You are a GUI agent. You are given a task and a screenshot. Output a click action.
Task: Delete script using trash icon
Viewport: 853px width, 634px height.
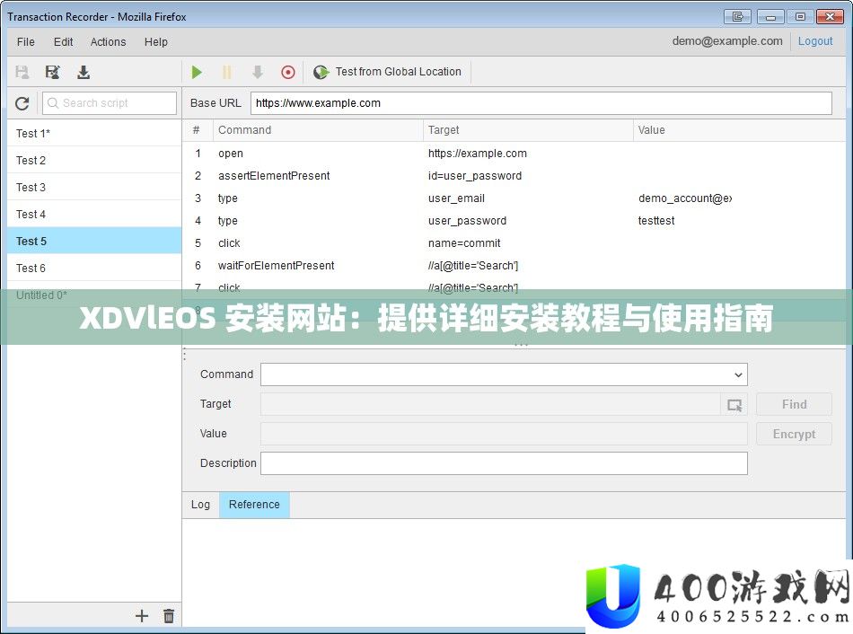coord(169,616)
